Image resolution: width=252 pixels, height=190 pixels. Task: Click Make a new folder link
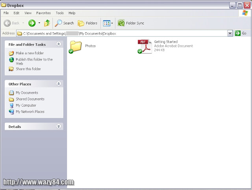click(x=30, y=53)
